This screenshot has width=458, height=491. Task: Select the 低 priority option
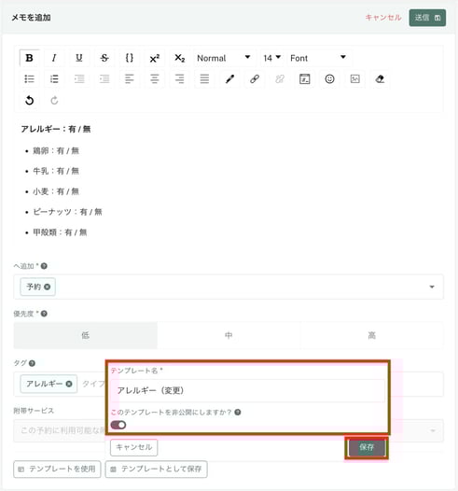coord(86,335)
